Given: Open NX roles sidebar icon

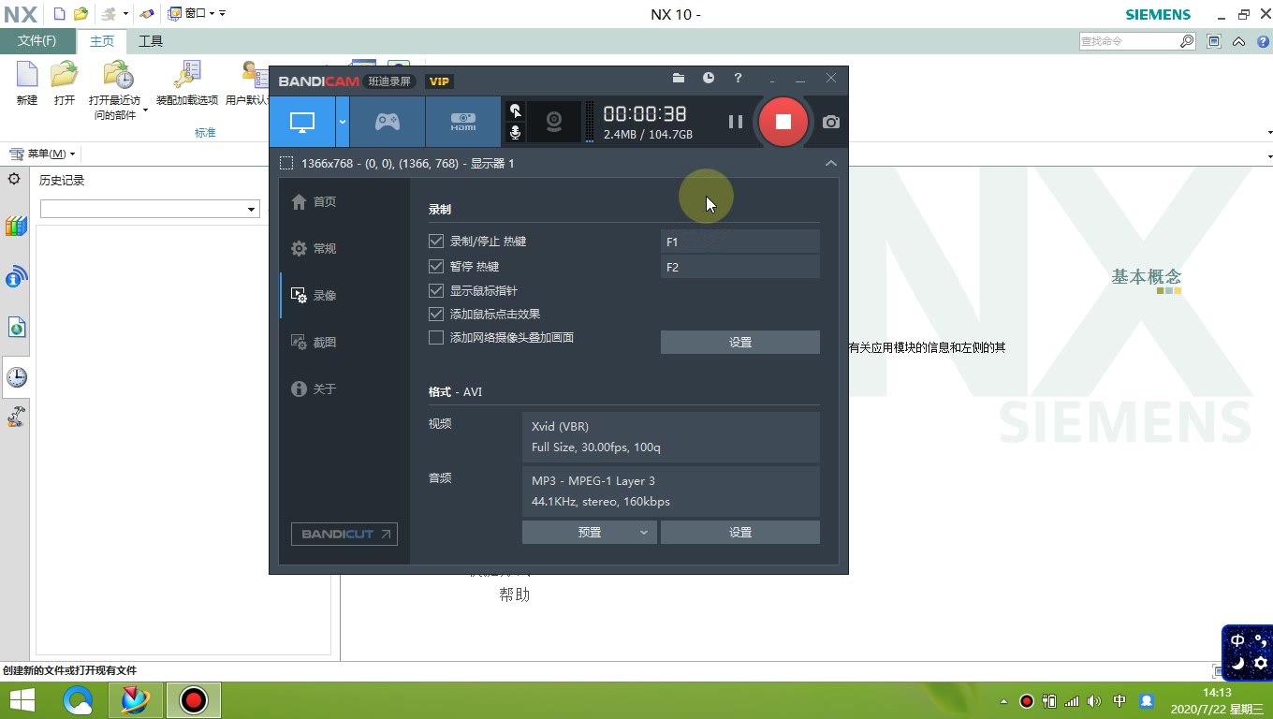Looking at the screenshot, I should (x=16, y=418).
